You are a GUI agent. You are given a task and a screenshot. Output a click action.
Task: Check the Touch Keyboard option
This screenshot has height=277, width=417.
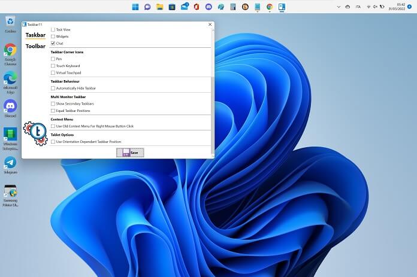[53, 66]
